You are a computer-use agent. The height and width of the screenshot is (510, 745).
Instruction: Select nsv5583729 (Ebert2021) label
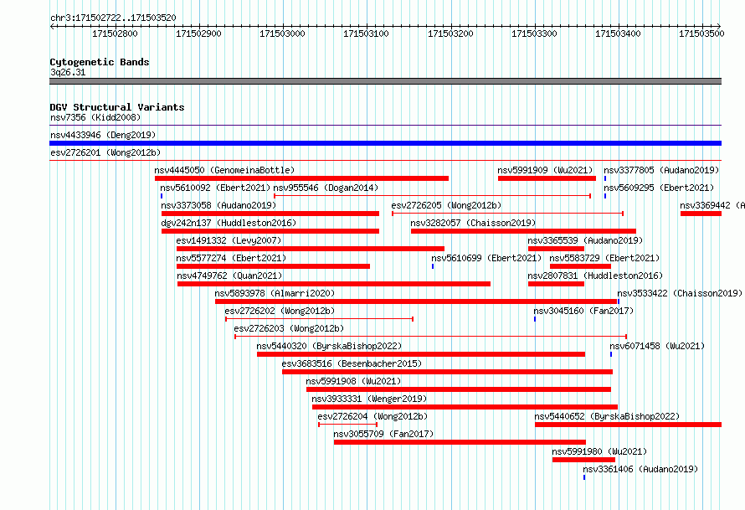[x=605, y=258]
